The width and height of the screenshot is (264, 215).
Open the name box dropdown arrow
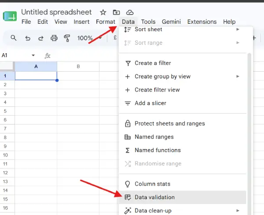33,55
